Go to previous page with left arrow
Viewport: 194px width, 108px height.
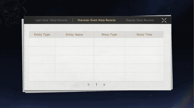click(x=89, y=85)
